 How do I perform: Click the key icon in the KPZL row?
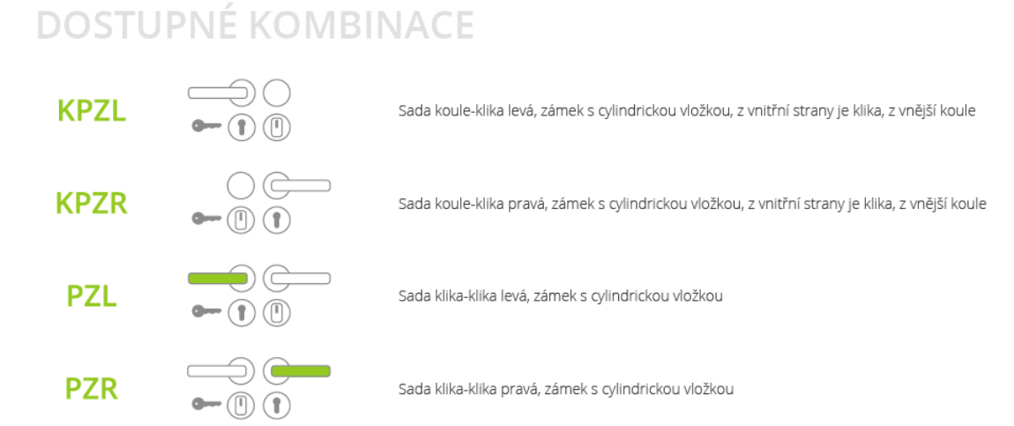207,127
